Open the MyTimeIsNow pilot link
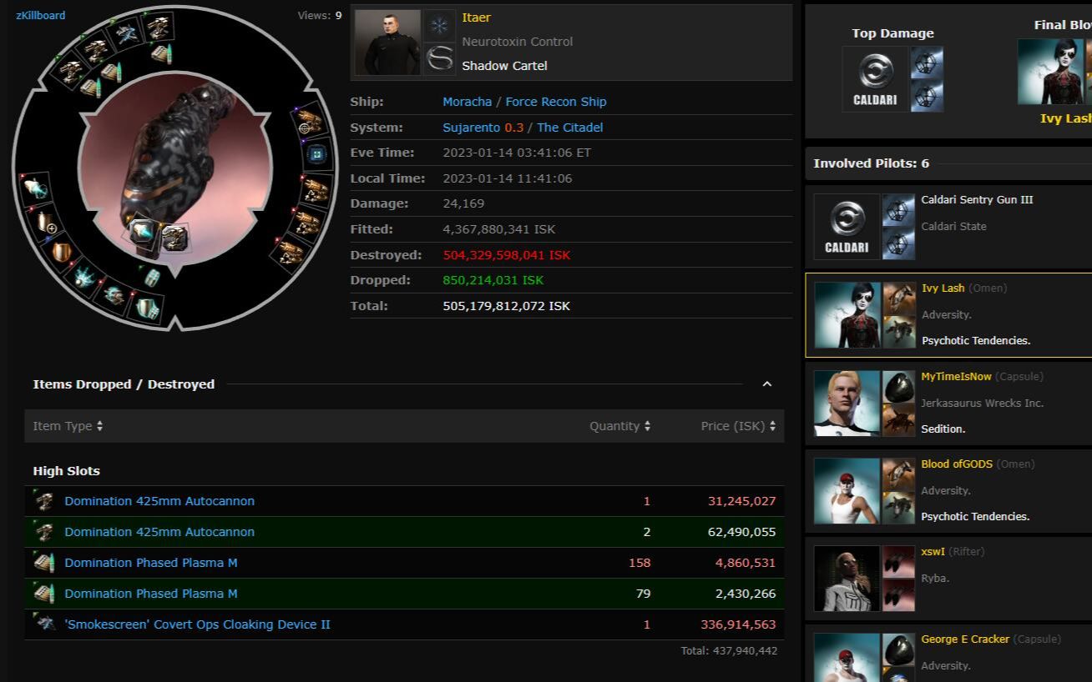The height and width of the screenshot is (682, 1092). pyautogui.click(x=956, y=377)
